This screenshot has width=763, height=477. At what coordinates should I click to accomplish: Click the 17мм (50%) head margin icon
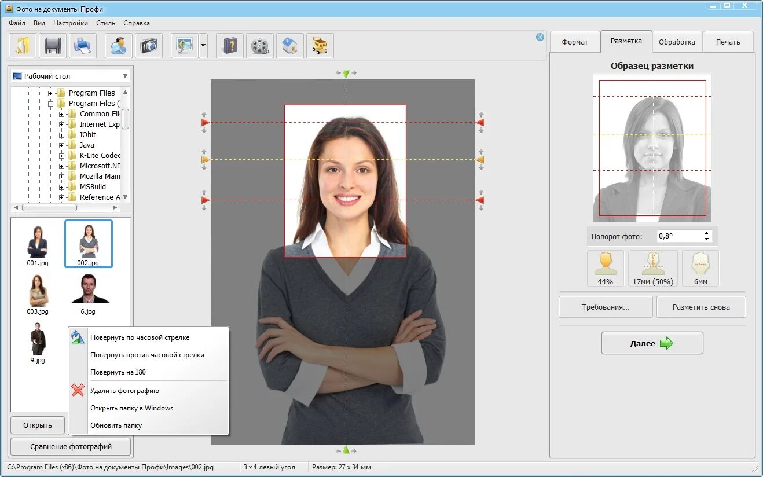point(652,269)
